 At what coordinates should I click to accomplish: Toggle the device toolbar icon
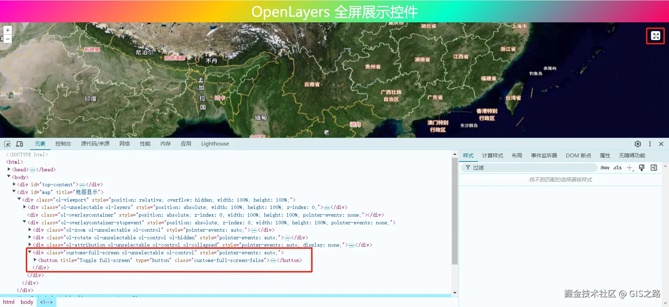pos(20,144)
